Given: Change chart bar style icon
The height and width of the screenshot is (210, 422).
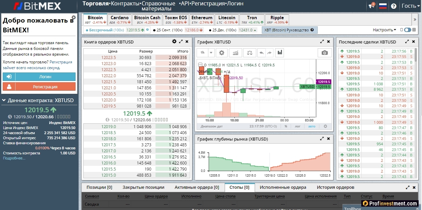Looking at the screenshot, I should tap(280, 53).
